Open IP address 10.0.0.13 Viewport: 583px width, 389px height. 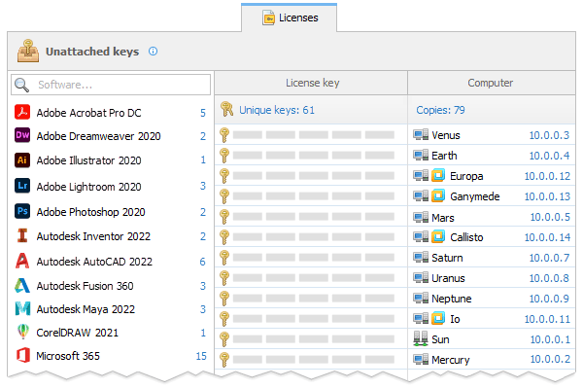(547, 196)
